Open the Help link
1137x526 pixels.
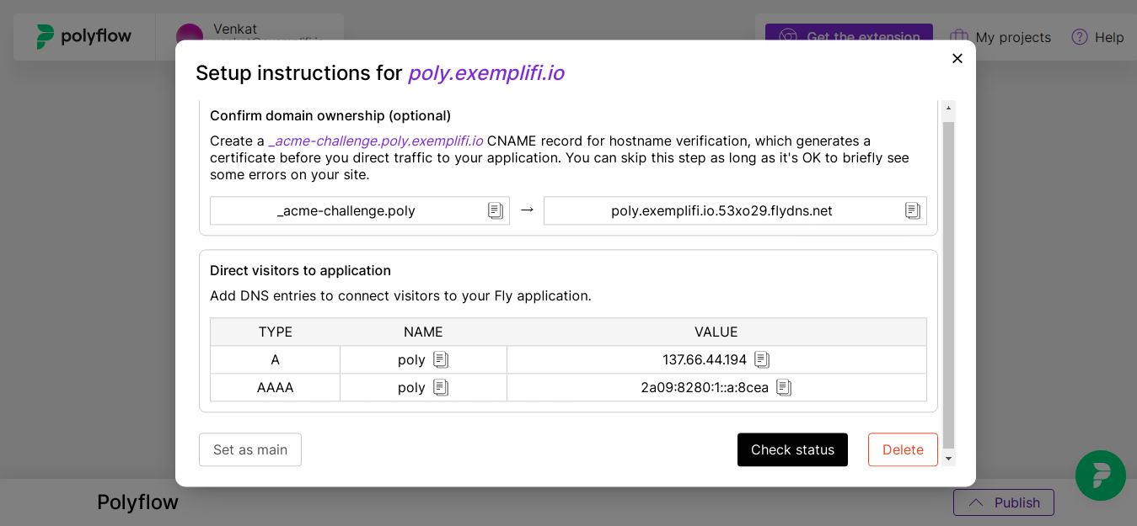click(x=1109, y=37)
